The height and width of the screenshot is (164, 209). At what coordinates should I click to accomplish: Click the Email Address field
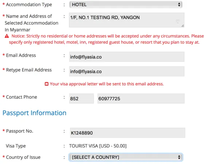pyautogui.click(x=127, y=57)
